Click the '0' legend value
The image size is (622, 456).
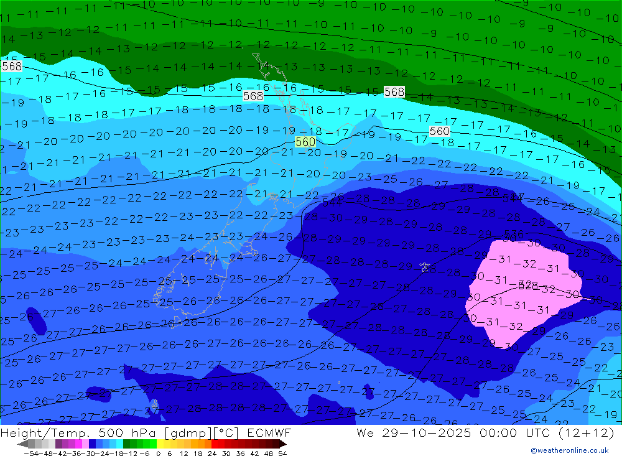click(x=159, y=454)
